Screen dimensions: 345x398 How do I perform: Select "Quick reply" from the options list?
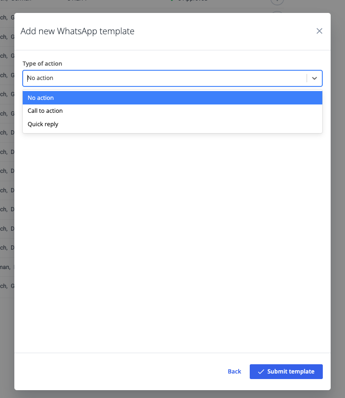[x=43, y=124]
